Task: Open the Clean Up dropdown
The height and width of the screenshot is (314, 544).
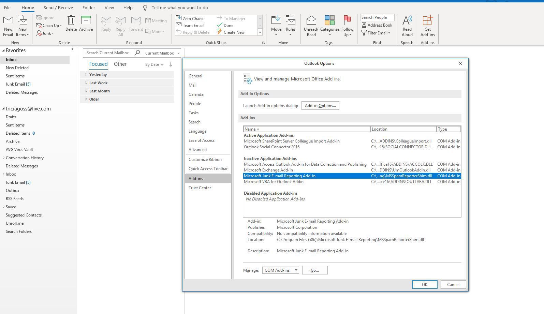Action: [x=49, y=25]
